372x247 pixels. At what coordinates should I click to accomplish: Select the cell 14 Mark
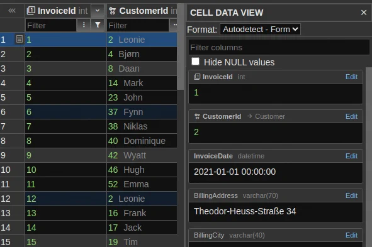[x=142, y=83]
